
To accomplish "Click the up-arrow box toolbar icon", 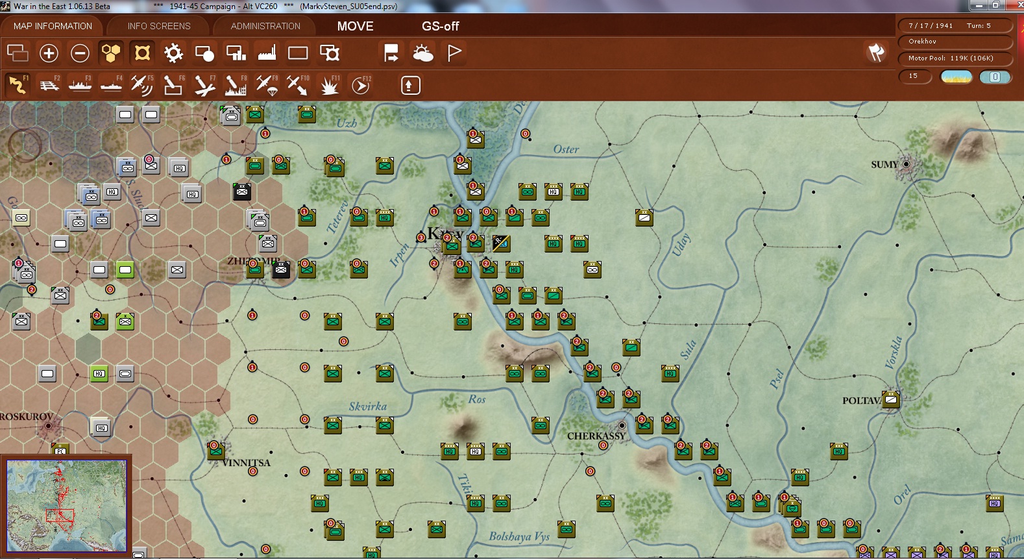I will (x=410, y=85).
